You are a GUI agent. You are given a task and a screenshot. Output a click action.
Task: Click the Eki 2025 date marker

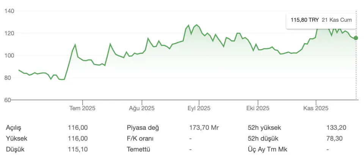coord(257,108)
